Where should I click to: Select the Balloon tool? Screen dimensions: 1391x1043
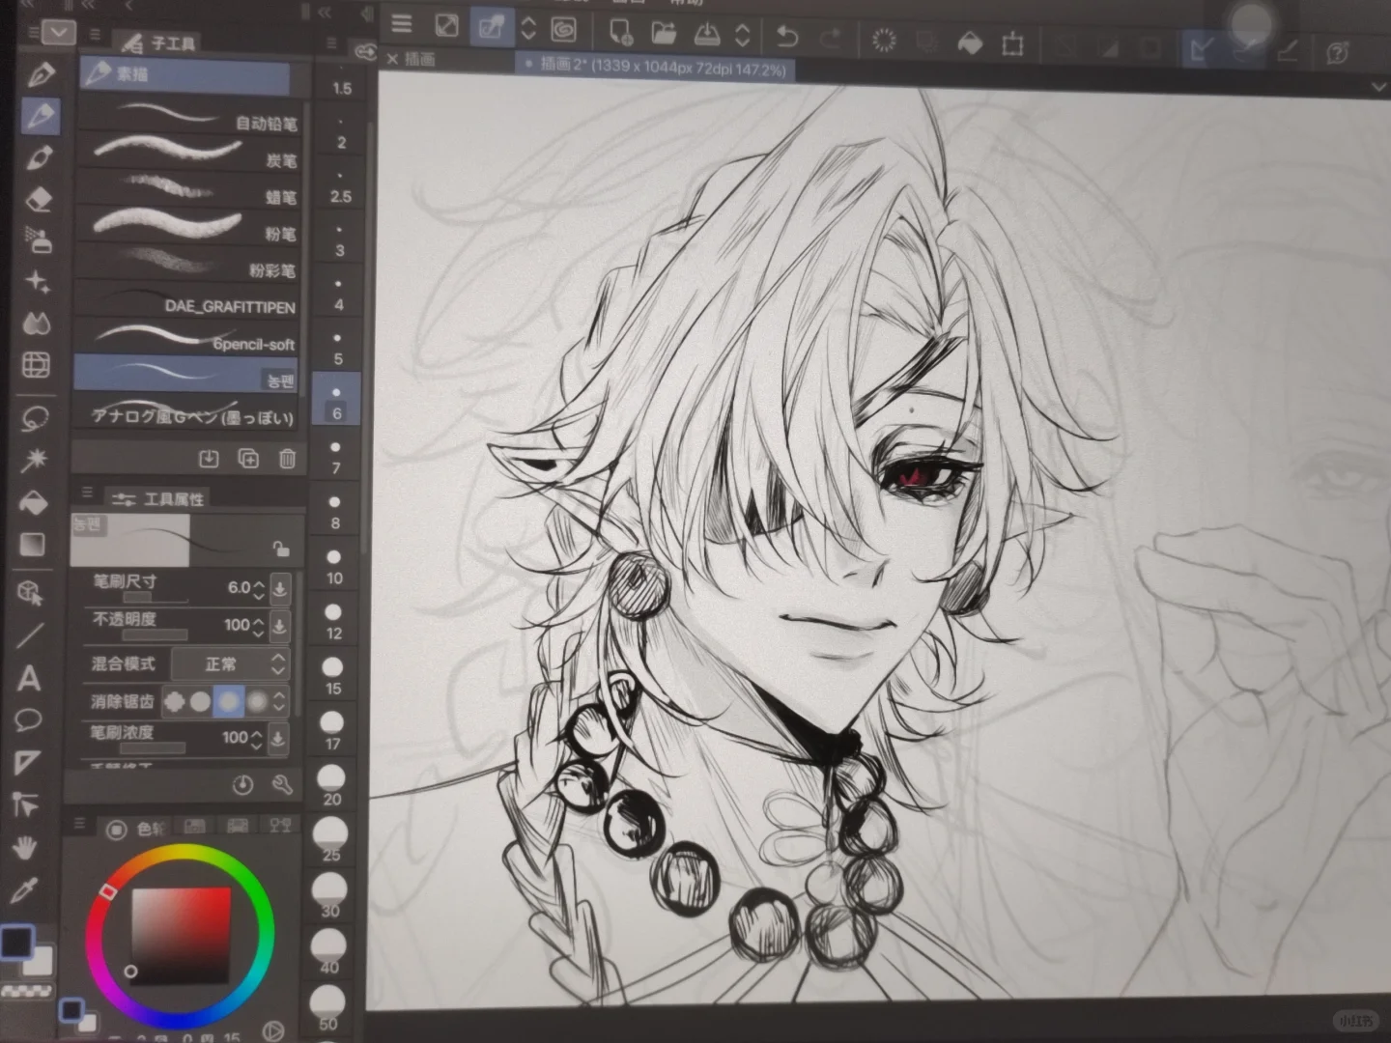click(x=28, y=720)
